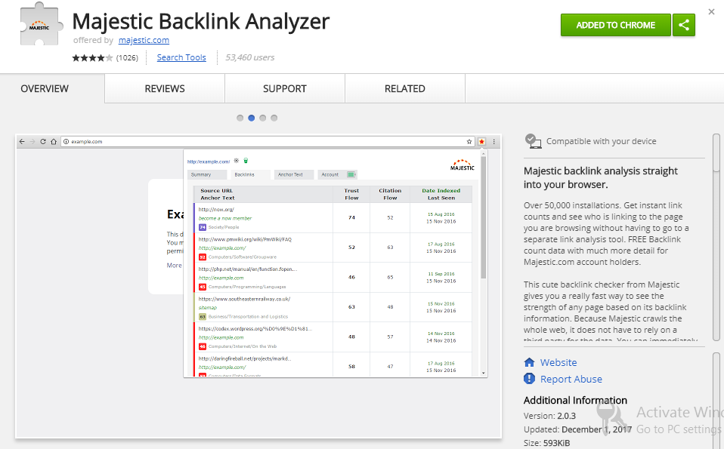Screen dimensions: 724x449
Task: Show the first screenshot via carousel dot
Action: [240, 118]
